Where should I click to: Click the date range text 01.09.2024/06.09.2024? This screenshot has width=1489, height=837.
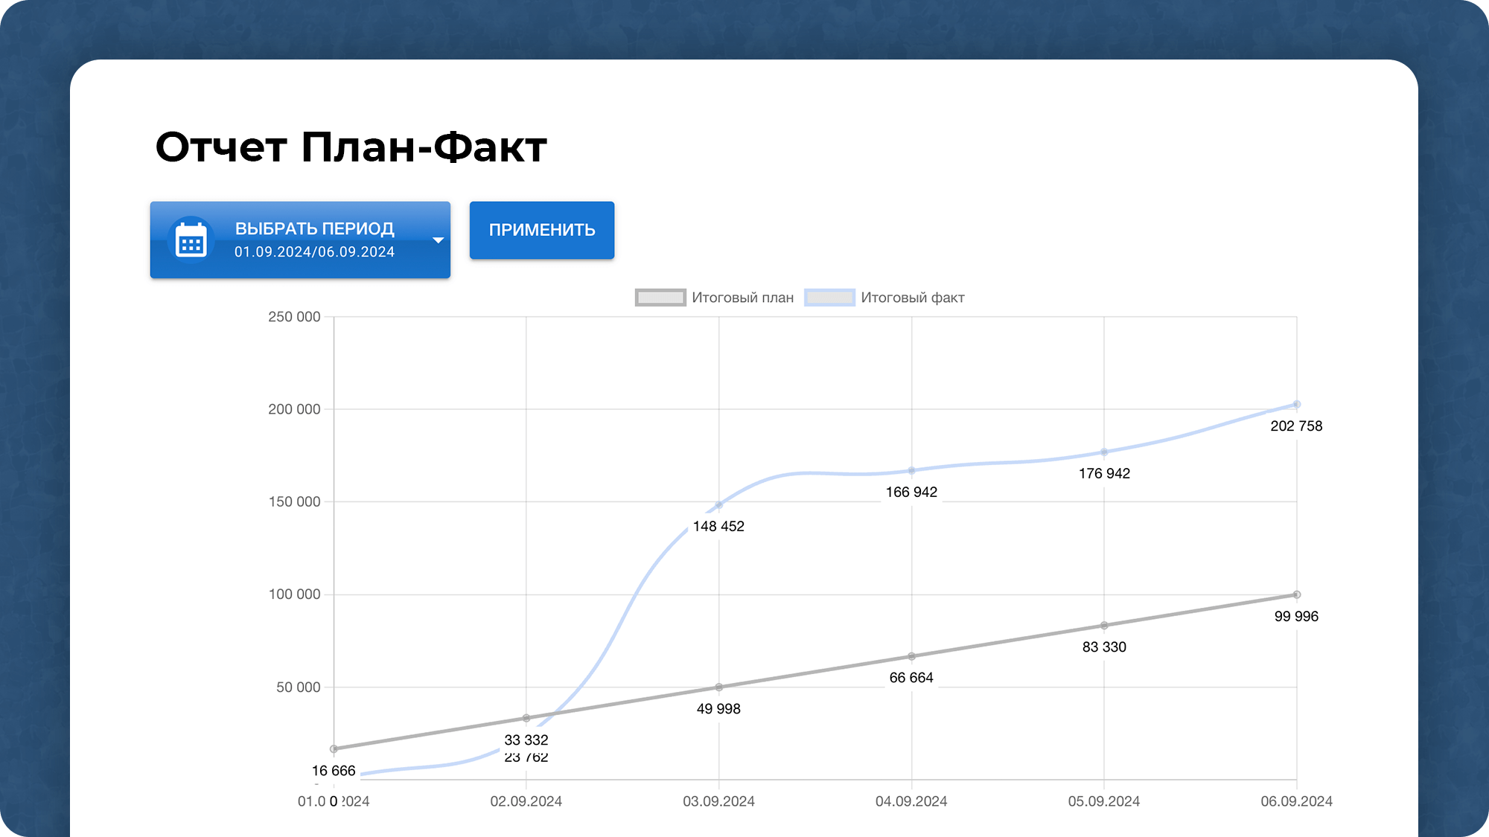[x=314, y=252]
